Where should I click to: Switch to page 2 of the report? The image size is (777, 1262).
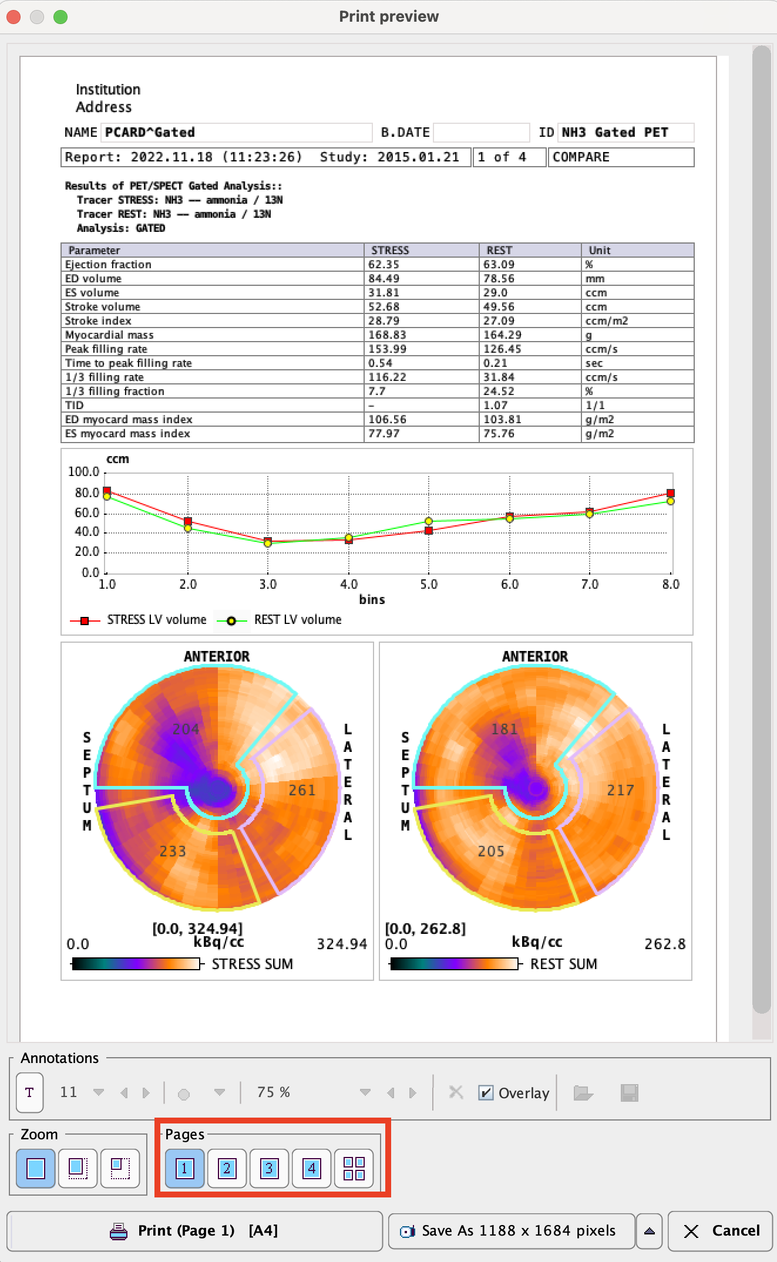tap(227, 1168)
